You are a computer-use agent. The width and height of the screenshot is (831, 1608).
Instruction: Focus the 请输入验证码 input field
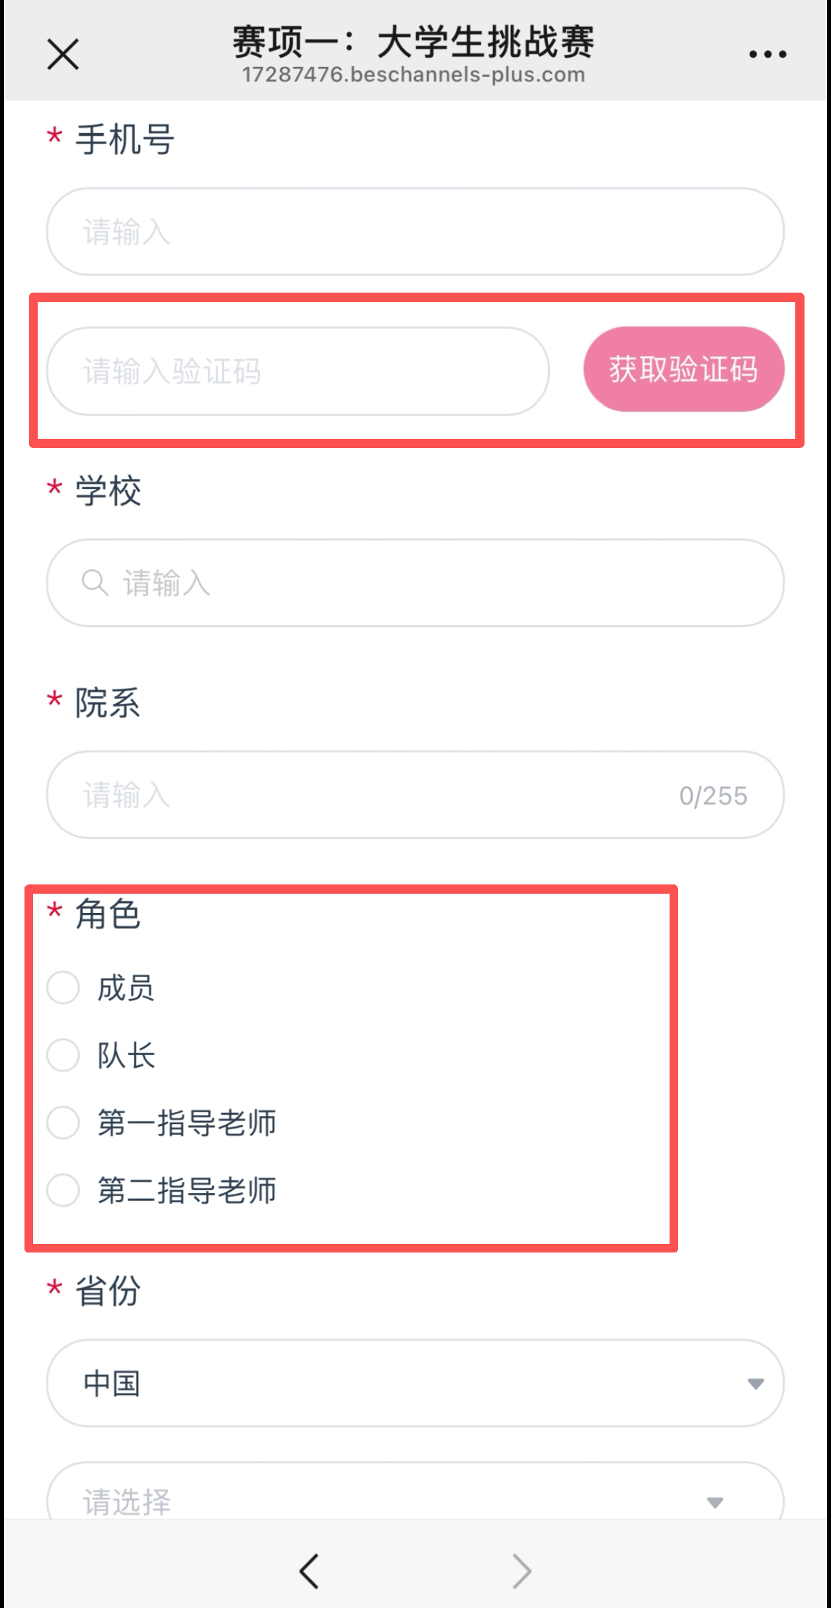pyautogui.click(x=298, y=371)
